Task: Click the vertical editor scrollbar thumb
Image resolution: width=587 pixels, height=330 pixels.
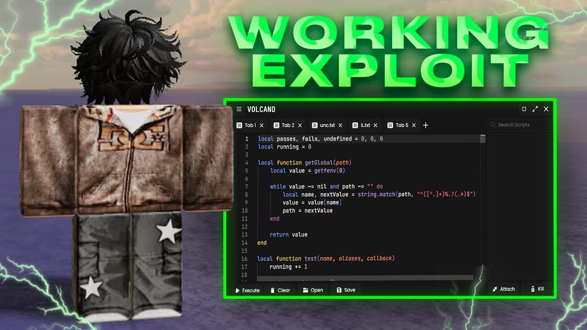Action: [482, 139]
